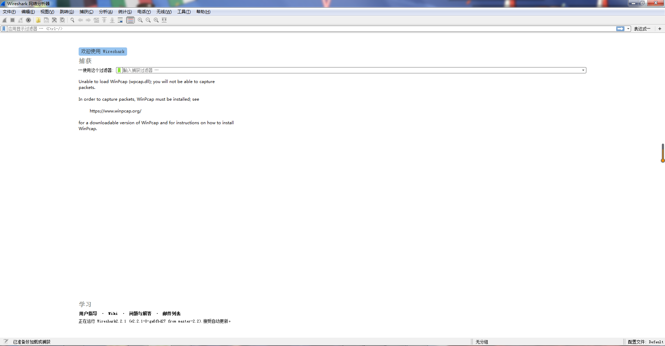Expand the capture filter dropdown arrow

tap(583, 70)
